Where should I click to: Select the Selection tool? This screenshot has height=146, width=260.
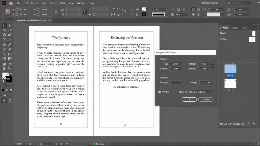pos(4,26)
